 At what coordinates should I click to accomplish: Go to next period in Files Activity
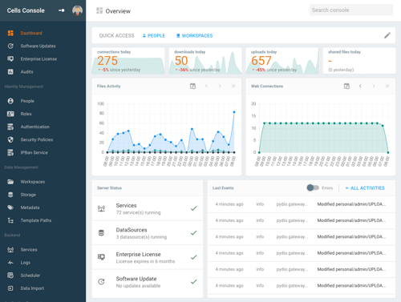tap(220, 86)
